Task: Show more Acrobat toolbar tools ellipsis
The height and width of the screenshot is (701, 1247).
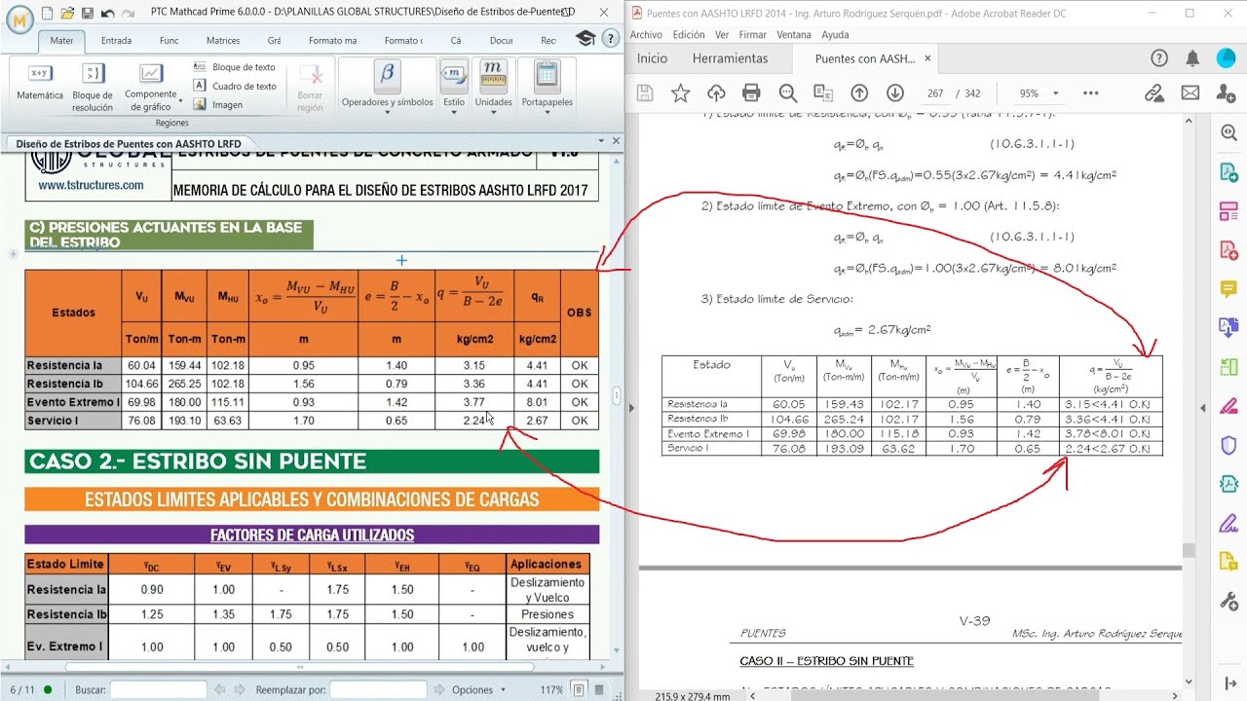Action: click(x=1090, y=93)
